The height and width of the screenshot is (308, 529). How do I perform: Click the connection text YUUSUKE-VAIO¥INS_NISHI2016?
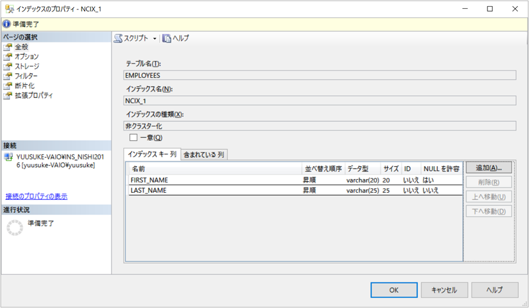pyautogui.click(x=60, y=161)
